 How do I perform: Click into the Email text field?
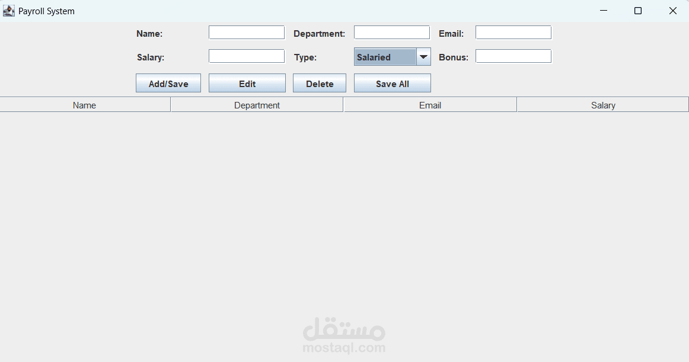(513, 33)
